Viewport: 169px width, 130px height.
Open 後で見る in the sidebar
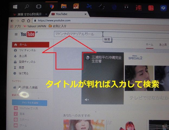click(x=21, y=73)
